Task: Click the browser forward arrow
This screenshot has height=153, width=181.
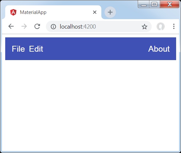Action: (x=24, y=26)
